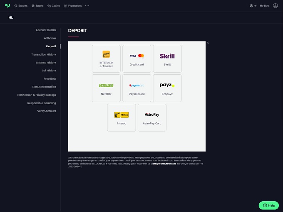Image resolution: width=283 pixels, height=212 pixels.
Task: Choose Interac Online payment option
Action: pyautogui.click(x=122, y=117)
